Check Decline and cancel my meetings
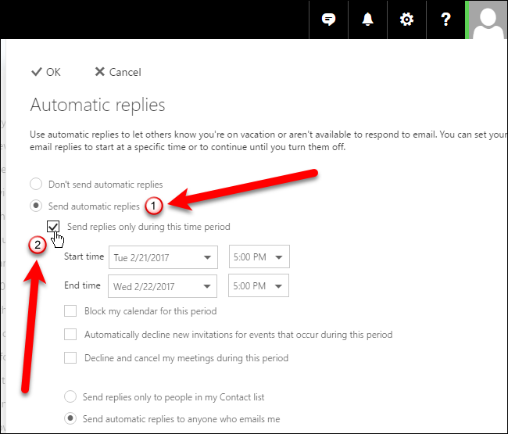508x434 pixels. tap(70, 358)
